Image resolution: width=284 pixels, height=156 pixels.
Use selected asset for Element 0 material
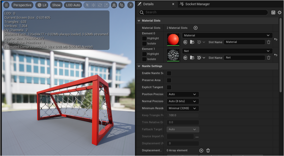(185, 42)
